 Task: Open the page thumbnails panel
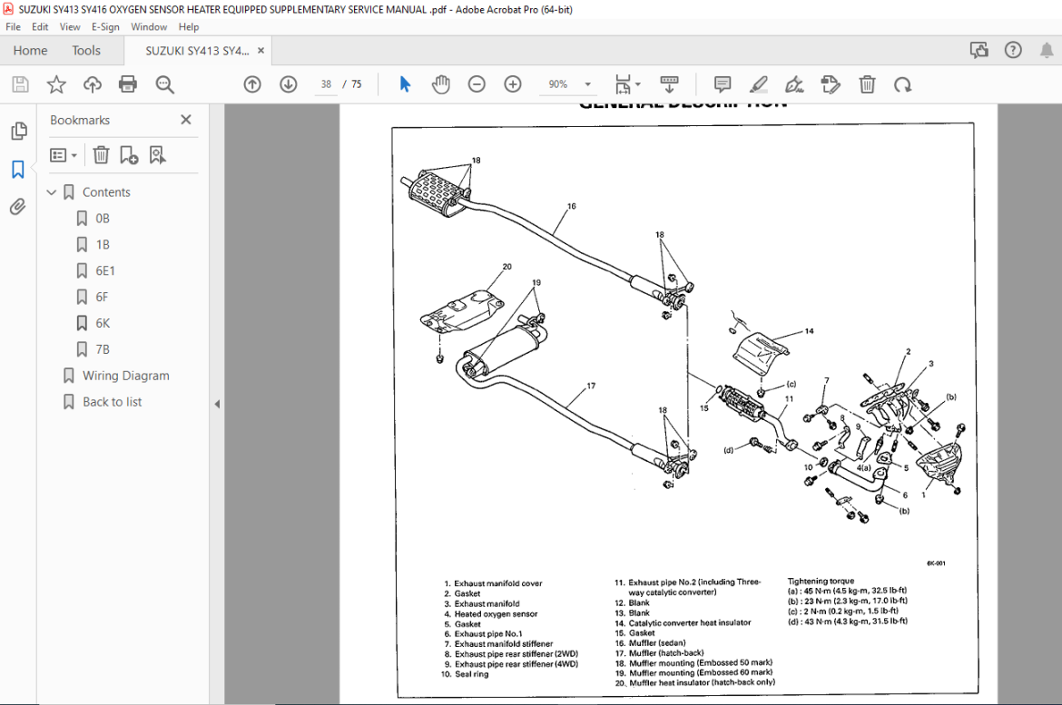click(x=18, y=131)
